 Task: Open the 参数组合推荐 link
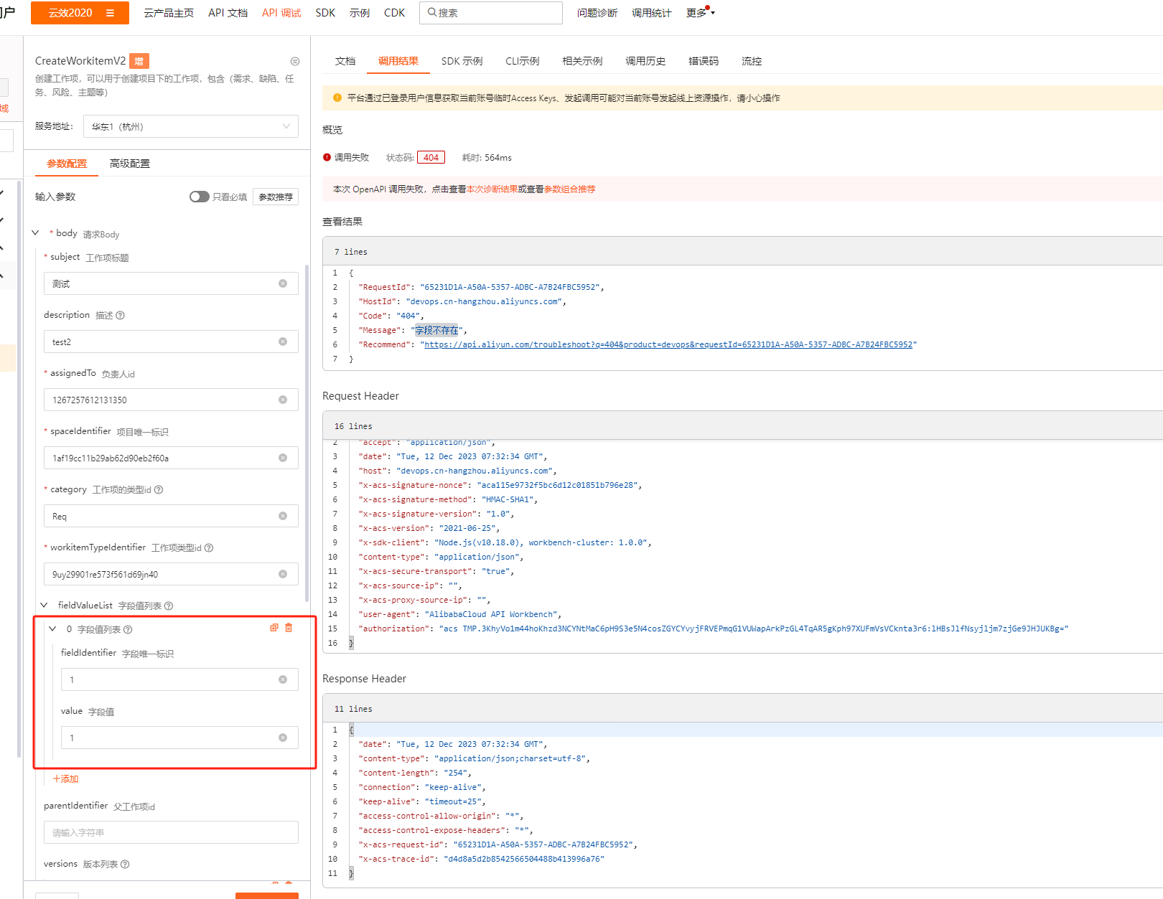click(x=569, y=189)
